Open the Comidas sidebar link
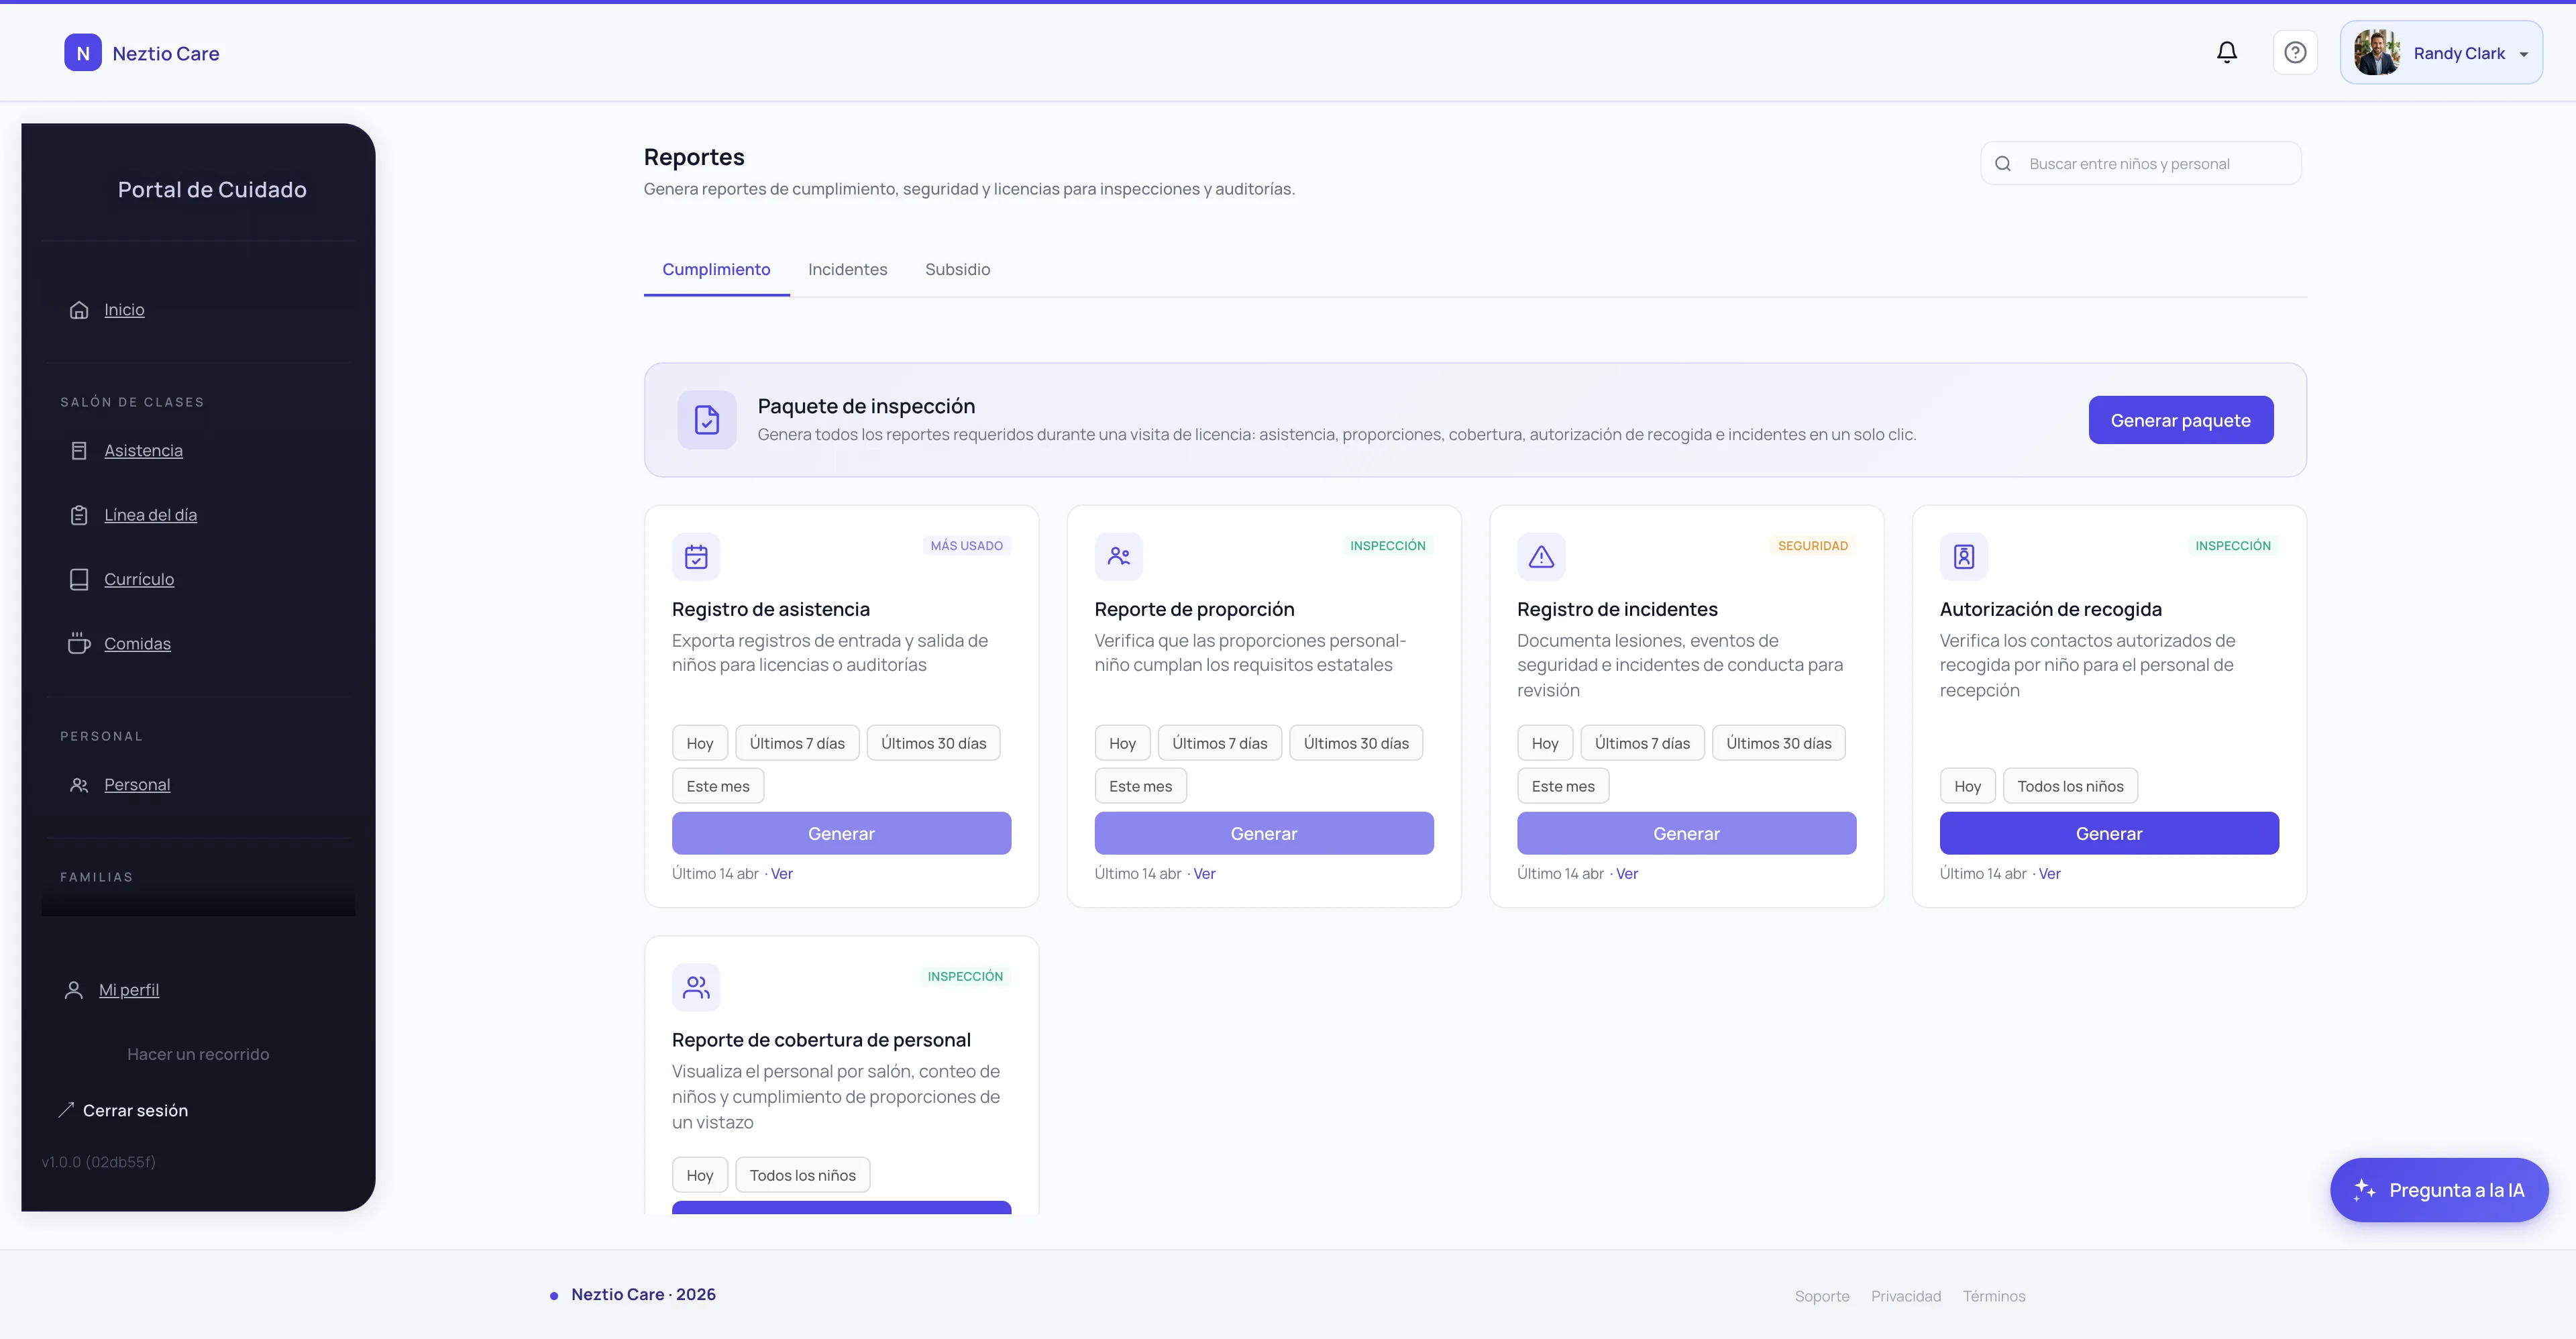The height and width of the screenshot is (1339, 2576). 137,644
